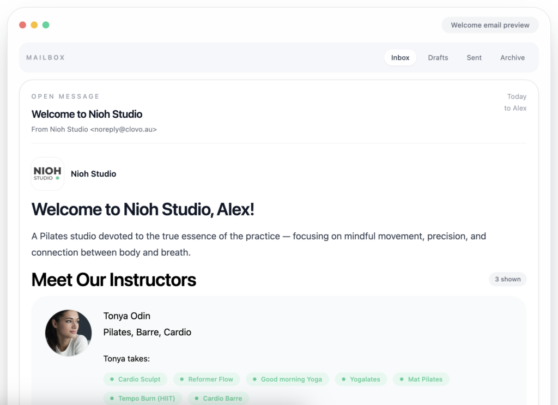This screenshot has height=405, width=558.
Task: Go to the Sent tab
Action: (474, 58)
